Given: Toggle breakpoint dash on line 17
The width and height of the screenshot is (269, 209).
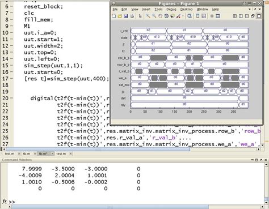Looking at the screenshot, I should pyautogui.click(x=11, y=79).
